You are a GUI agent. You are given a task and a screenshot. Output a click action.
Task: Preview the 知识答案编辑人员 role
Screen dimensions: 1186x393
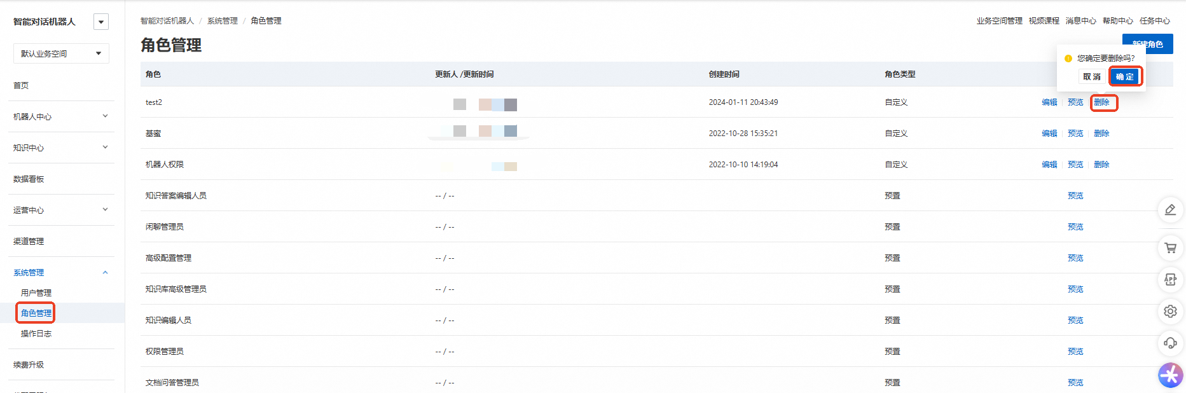pyautogui.click(x=1075, y=196)
